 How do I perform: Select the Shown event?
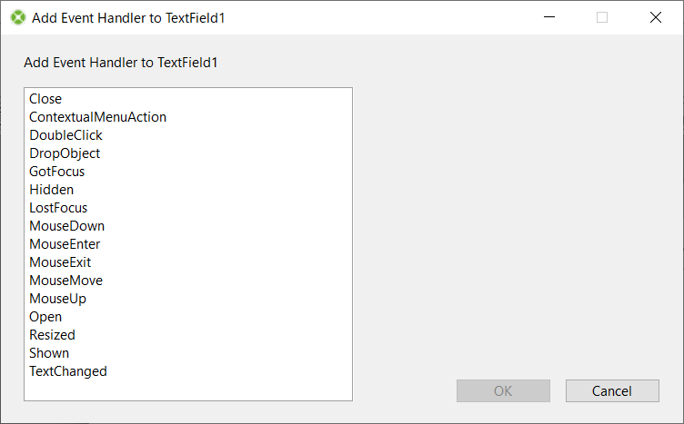49,353
